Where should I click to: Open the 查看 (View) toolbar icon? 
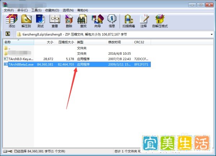tap(55, 19)
